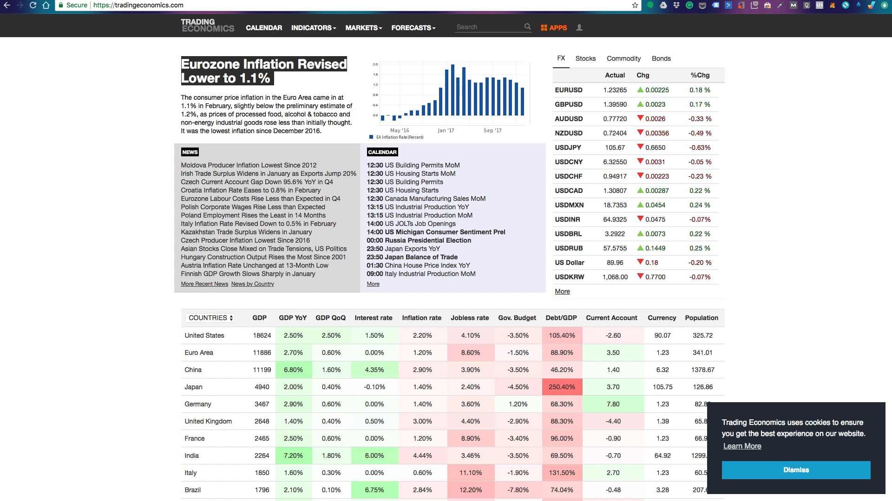Switch to the Commodity tab
Screen dimensions: 892x501
(x=623, y=58)
